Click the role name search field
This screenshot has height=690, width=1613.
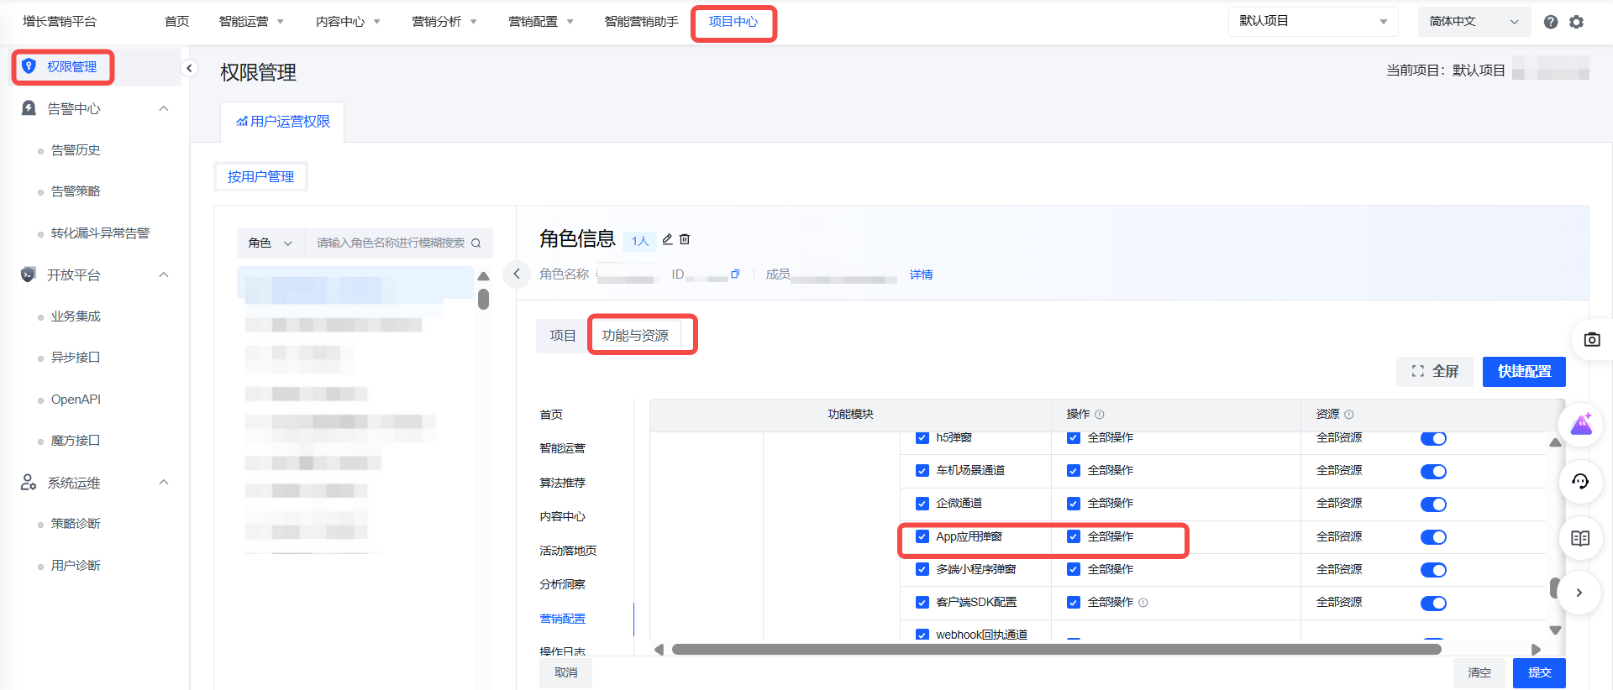(x=390, y=243)
